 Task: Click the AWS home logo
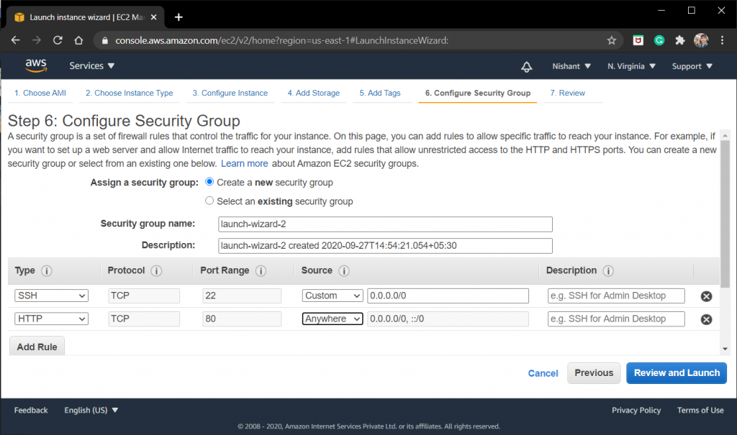point(35,65)
